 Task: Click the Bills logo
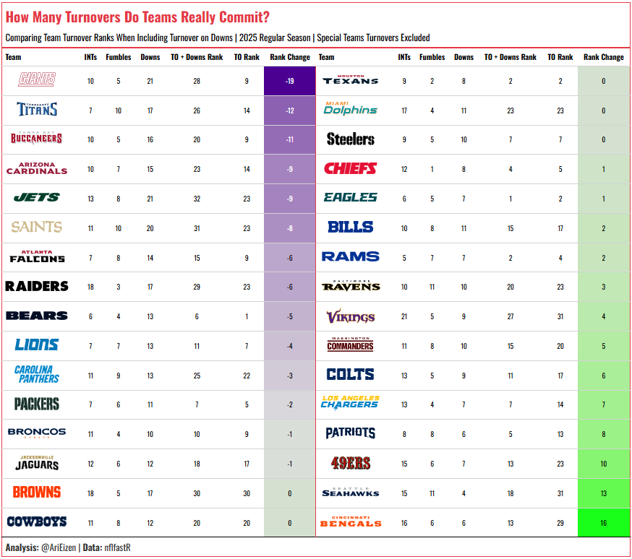pyautogui.click(x=350, y=227)
